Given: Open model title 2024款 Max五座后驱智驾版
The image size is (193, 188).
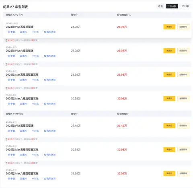Looking at the screenshot, I should pyautogui.click(x=22, y=74).
